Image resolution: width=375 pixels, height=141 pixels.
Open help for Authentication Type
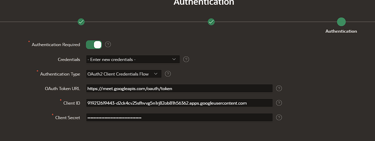point(168,74)
